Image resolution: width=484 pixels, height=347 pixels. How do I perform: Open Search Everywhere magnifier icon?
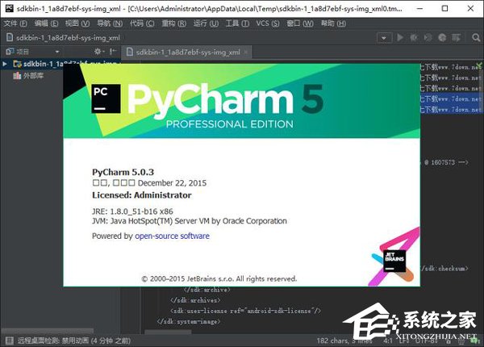pos(476,38)
